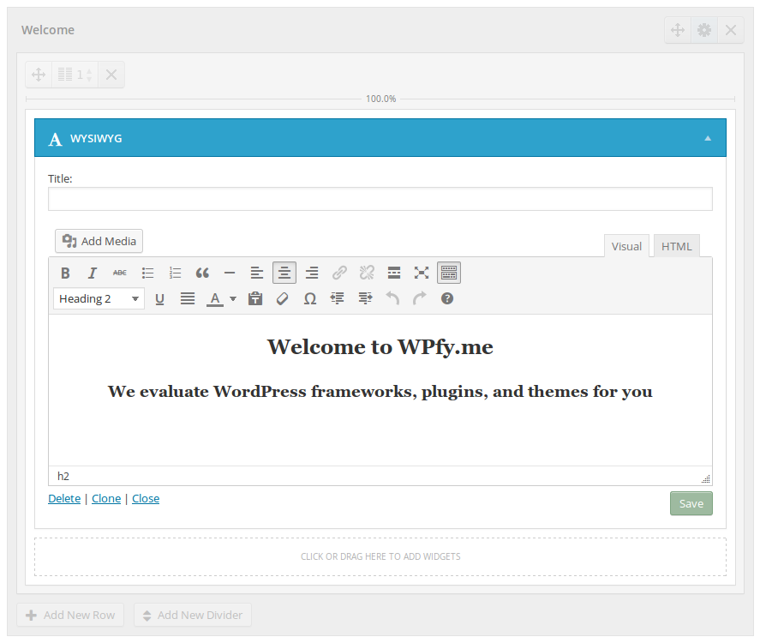Apply italic formatting to text
Screen dimensions: 760x643
tap(93, 273)
